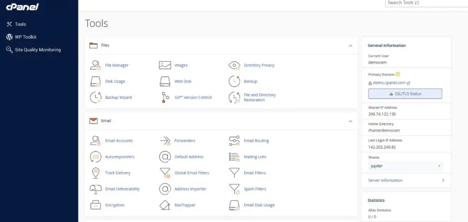Open the Default Address at-sign icon
Screen dimensions: 468x222
(x=165, y=157)
